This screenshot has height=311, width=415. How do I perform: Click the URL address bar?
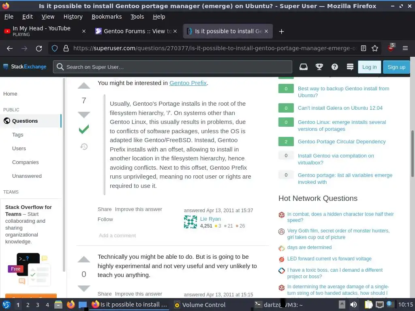(x=214, y=49)
